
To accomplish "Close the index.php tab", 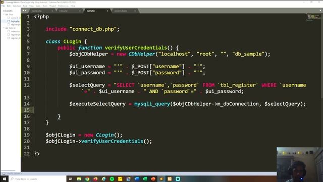I will click(80, 11).
